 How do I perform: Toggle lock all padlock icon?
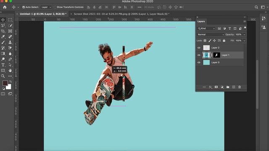point(224,41)
